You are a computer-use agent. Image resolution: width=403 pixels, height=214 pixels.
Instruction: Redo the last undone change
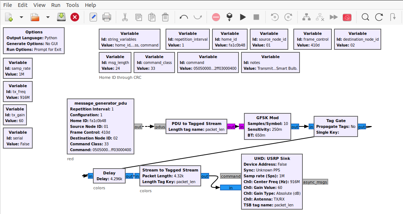[198, 17]
